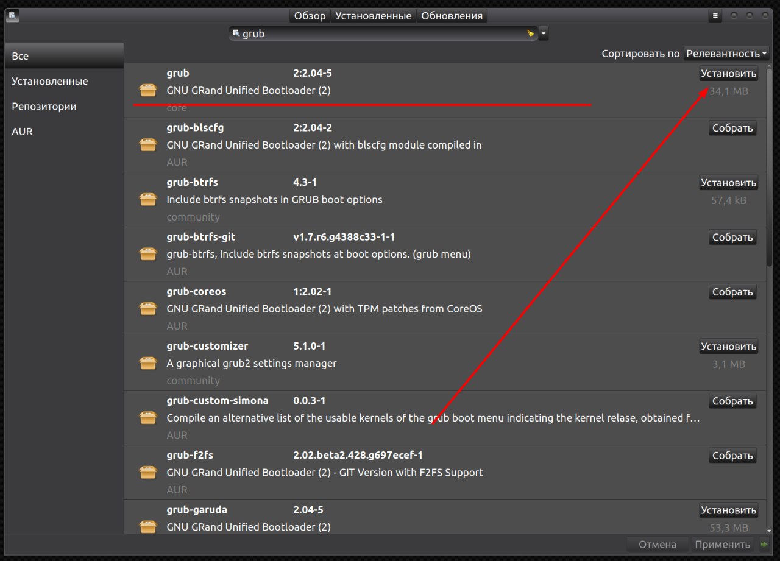Viewport: 780px width, 561px height.
Task: Focus the search field containing grub
Action: click(x=383, y=34)
